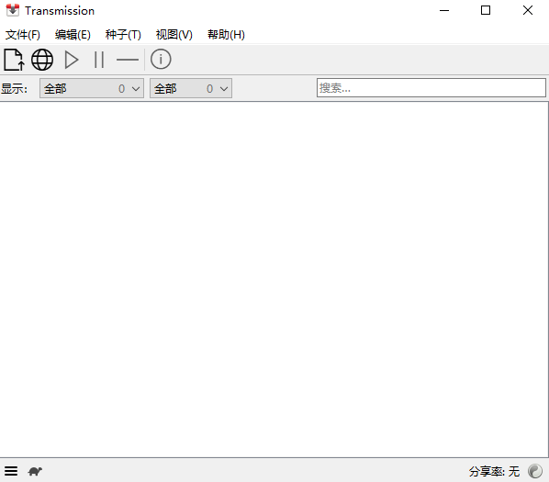
Task: Expand the second 全部 tracker filter dropdown
Action: click(191, 88)
